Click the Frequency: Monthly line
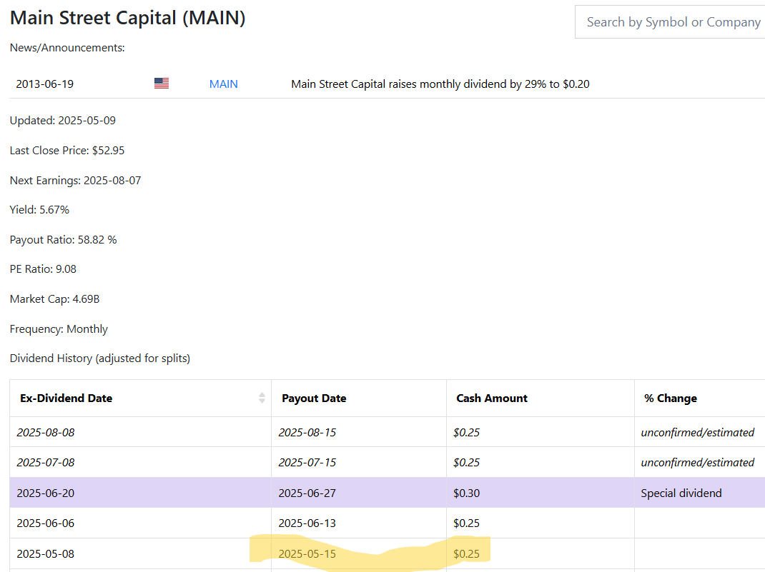Screen dimensions: 765x572 click(x=59, y=329)
